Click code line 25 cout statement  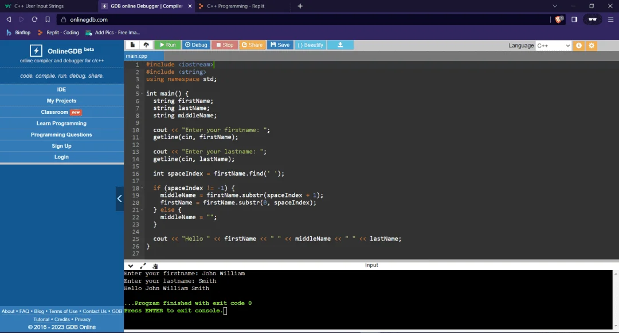pyautogui.click(x=277, y=239)
